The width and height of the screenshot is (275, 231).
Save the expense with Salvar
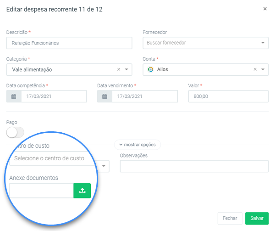click(x=257, y=219)
